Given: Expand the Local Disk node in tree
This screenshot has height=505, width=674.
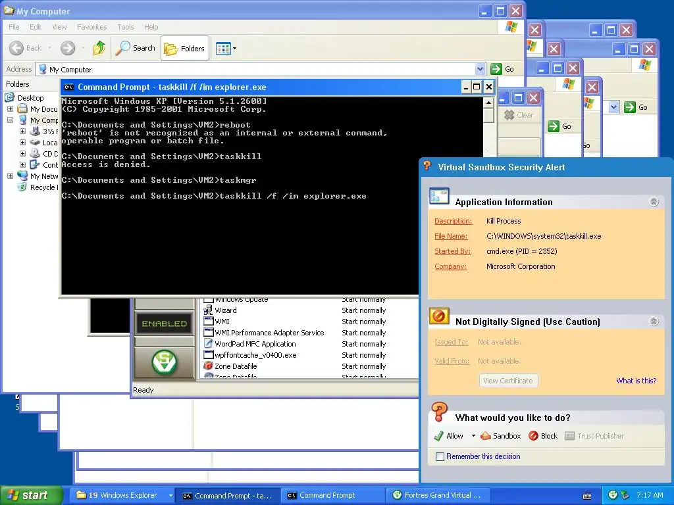Looking at the screenshot, I should point(23,143).
